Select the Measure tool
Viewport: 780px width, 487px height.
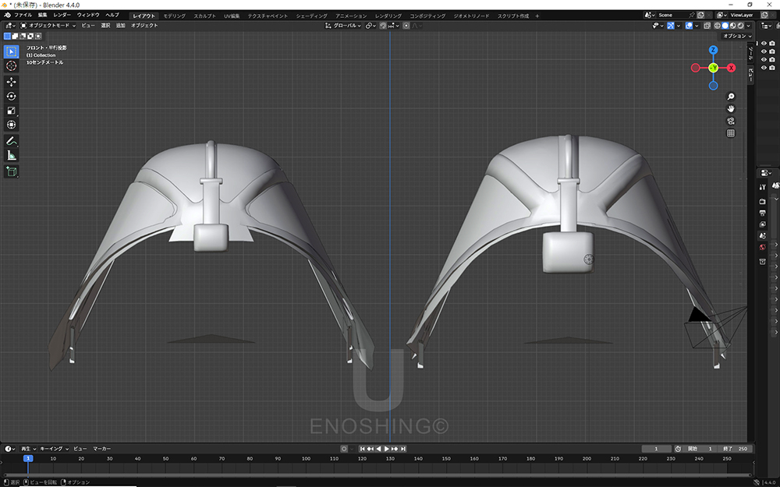pos(12,156)
